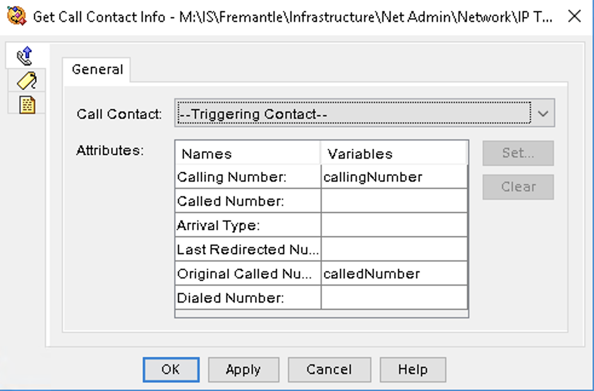Screen dimensions: 594x391
Task: Select the call contact phone icon tab
Action: (x=25, y=56)
